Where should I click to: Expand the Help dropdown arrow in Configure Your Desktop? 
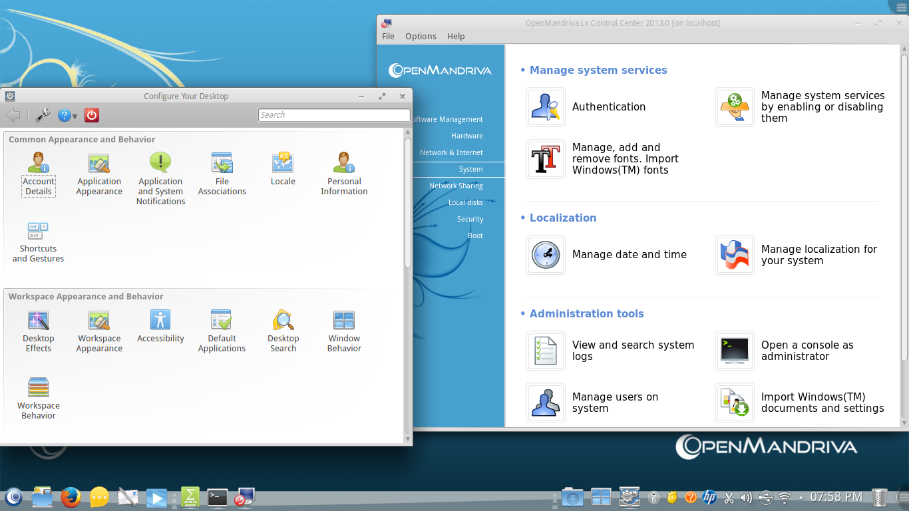(75, 116)
